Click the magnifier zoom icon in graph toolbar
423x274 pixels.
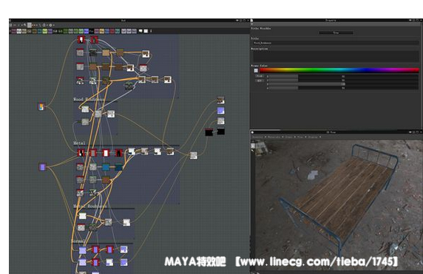coord(25,25)
